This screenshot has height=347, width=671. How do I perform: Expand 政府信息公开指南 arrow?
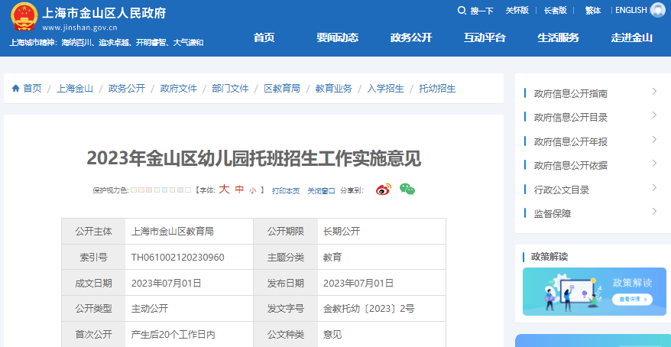(654, 92)
